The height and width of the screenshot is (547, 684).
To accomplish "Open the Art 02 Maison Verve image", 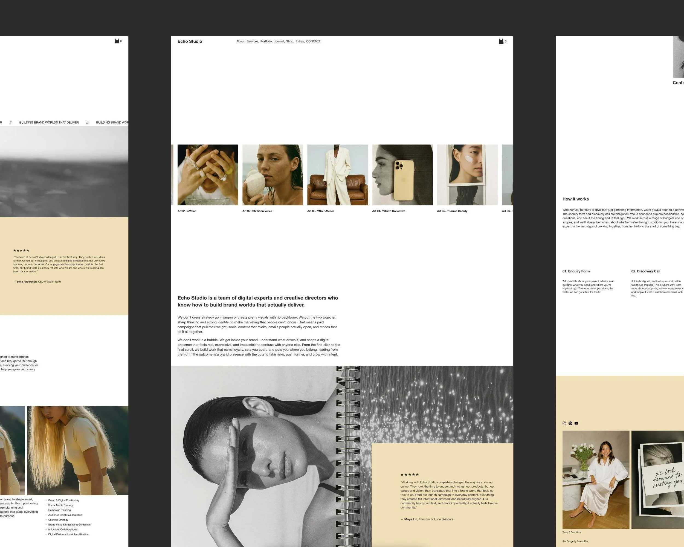I will [273, 175].
